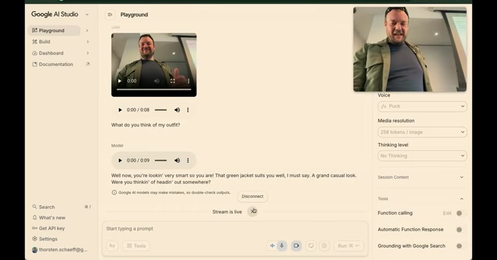Viewport: 497px width, 260px height.
Task: Toggle the webcam video icon
Action: (296, 246)
